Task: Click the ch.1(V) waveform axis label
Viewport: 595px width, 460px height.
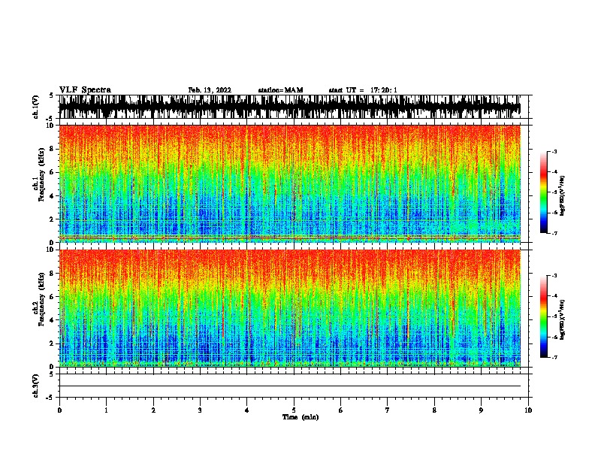Action: (36, 107)
